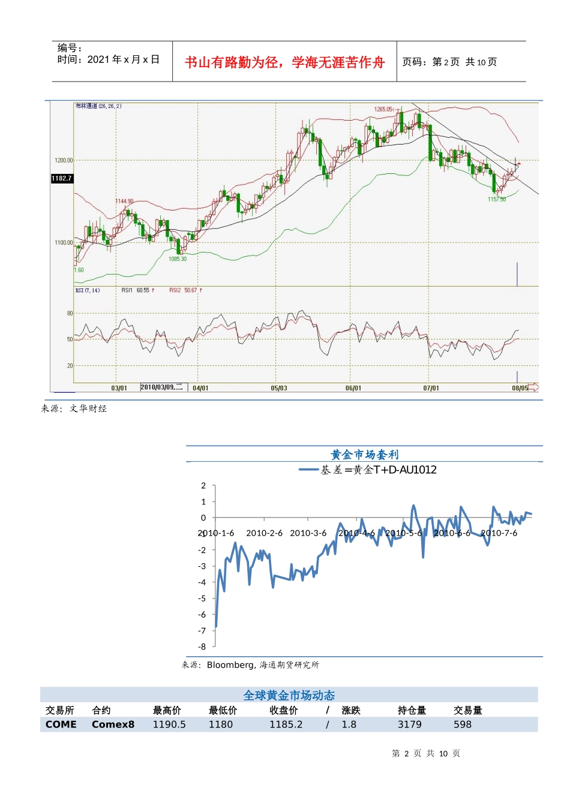Click the 04/01 date on chart axis
This screenshot has width=570, height=806.
tap(200, 388)
